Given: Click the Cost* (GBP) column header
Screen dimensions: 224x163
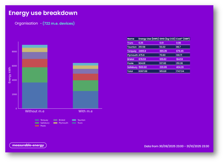Looking at the screenshot, I should 183,39.
